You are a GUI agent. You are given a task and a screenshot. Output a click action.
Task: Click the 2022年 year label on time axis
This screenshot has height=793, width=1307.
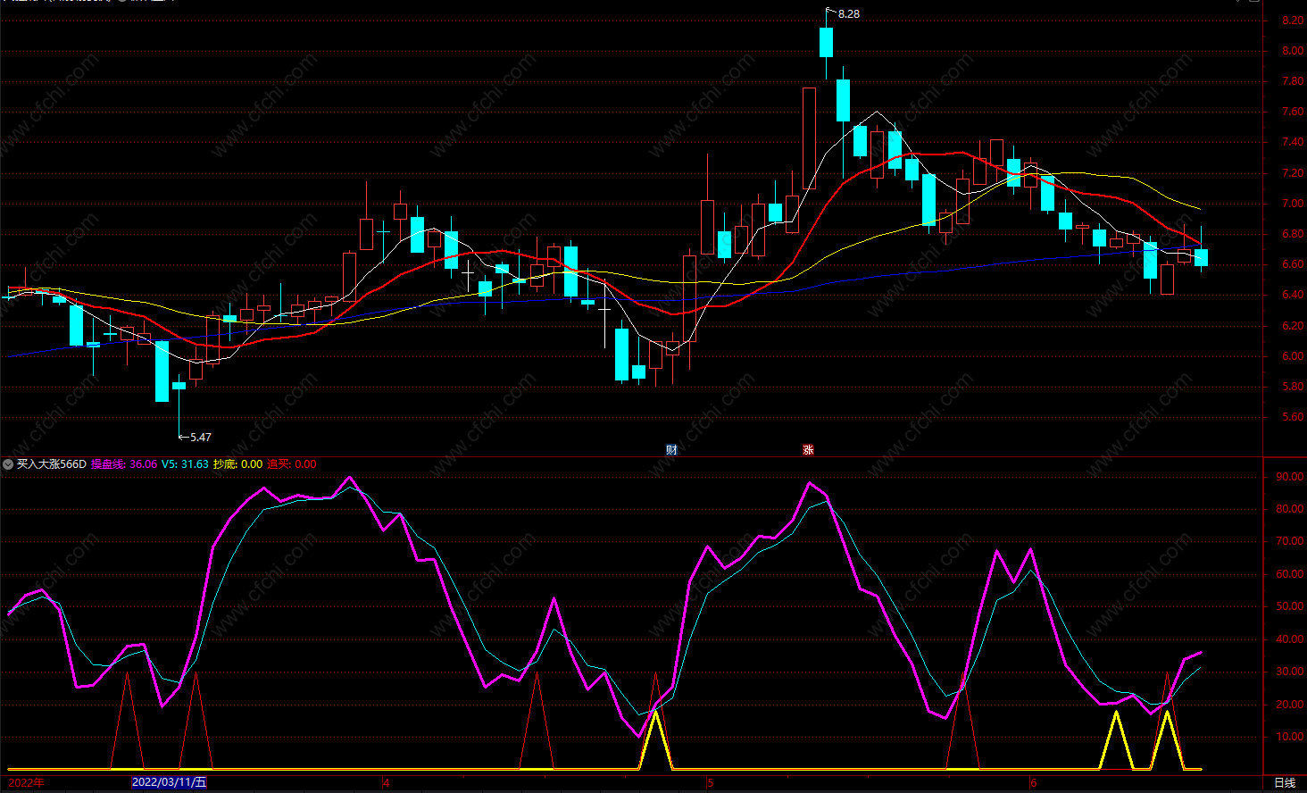[x=24, y=782]
